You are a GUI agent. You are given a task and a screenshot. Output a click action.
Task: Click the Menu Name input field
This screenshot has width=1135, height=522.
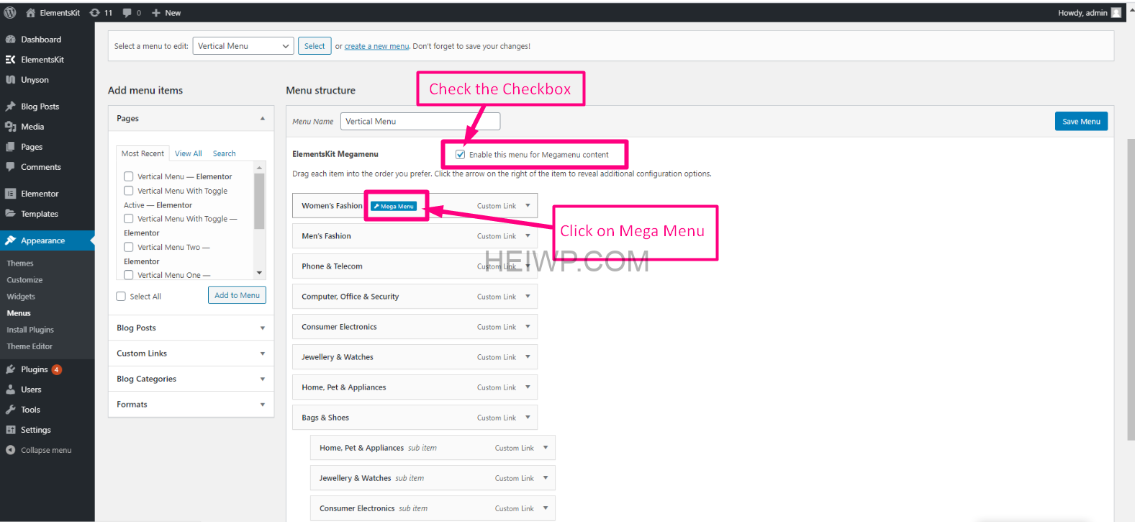pos(420,121)
